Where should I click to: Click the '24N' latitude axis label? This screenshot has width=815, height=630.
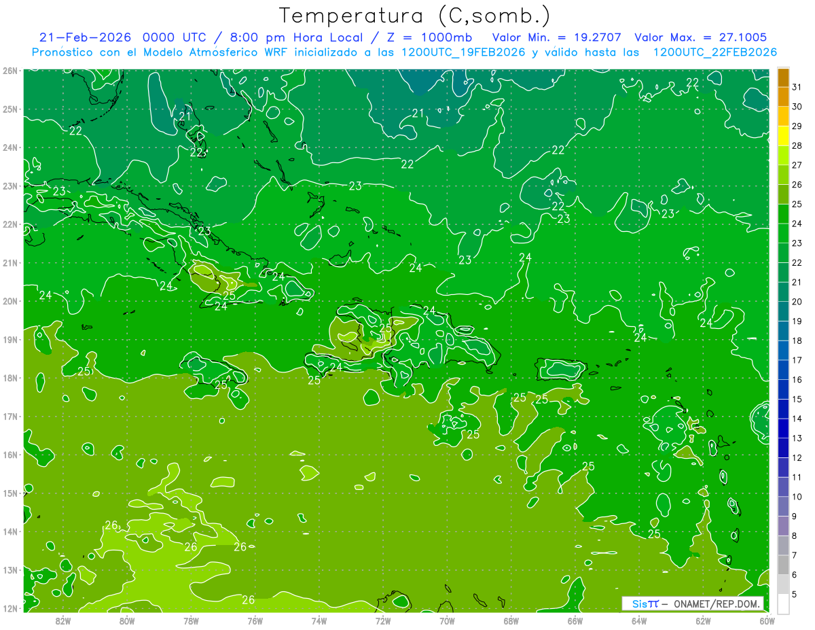(x=10, y=147)
